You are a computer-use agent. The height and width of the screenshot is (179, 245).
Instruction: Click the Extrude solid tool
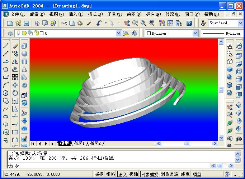[x=24, y=95]
